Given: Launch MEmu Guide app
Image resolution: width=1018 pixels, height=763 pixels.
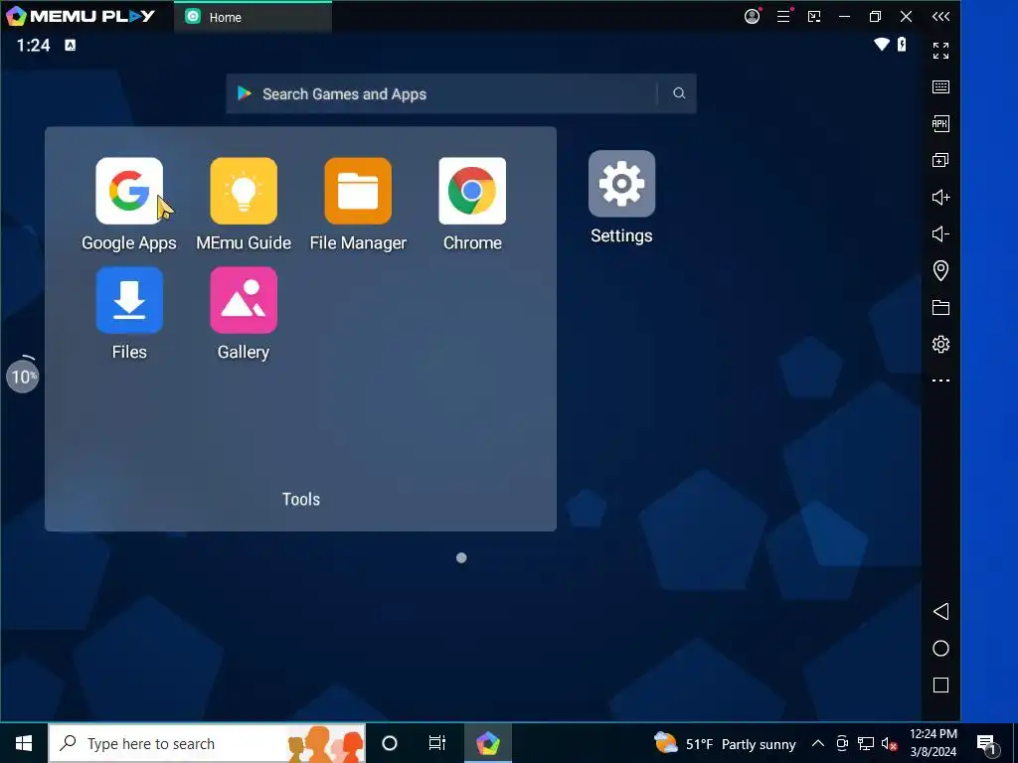Looking at the screenshot, I should tap(244, 191).
